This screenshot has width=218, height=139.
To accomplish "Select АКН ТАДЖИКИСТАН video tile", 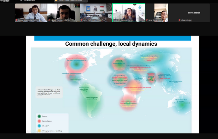I will (x=96, y=13).
